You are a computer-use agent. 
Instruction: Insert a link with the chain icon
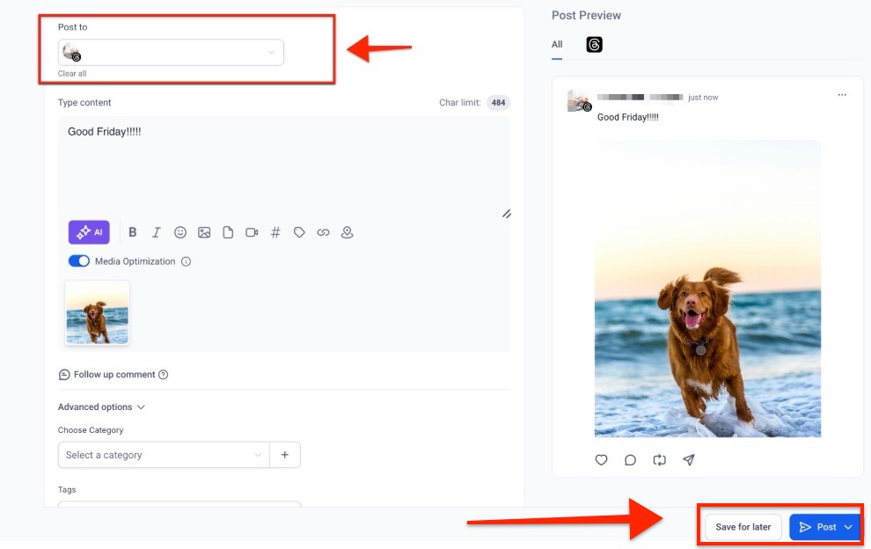323,232
